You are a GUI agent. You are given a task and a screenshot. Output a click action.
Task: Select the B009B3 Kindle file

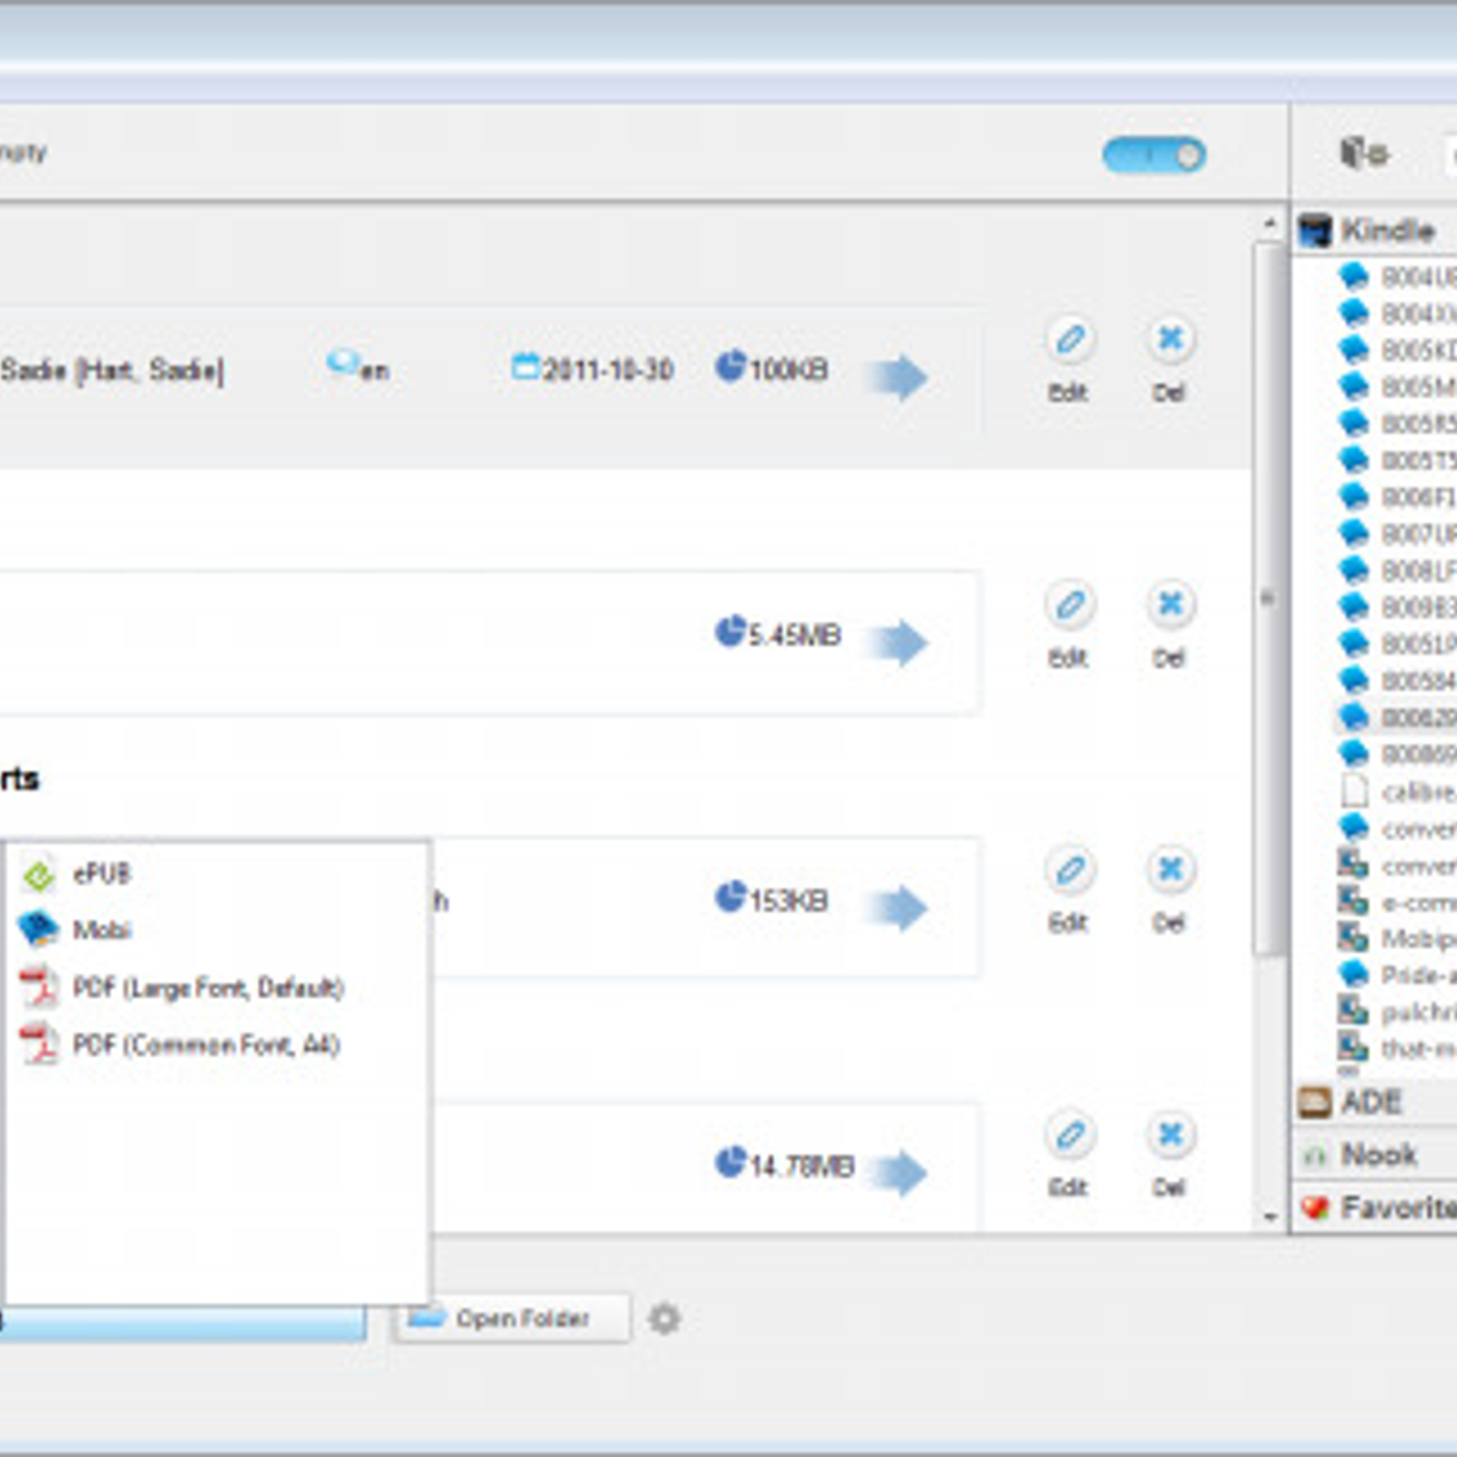[x=1396, y=606]
